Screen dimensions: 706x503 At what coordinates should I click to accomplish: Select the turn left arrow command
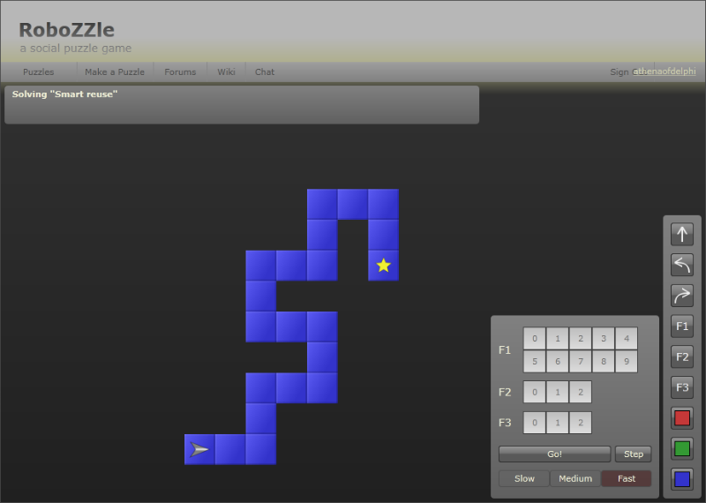pos(681,265)
